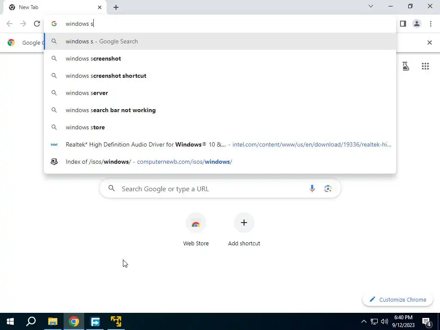Open the notification center icon
This screenshot has height=330, width=440.
point(427,321)
